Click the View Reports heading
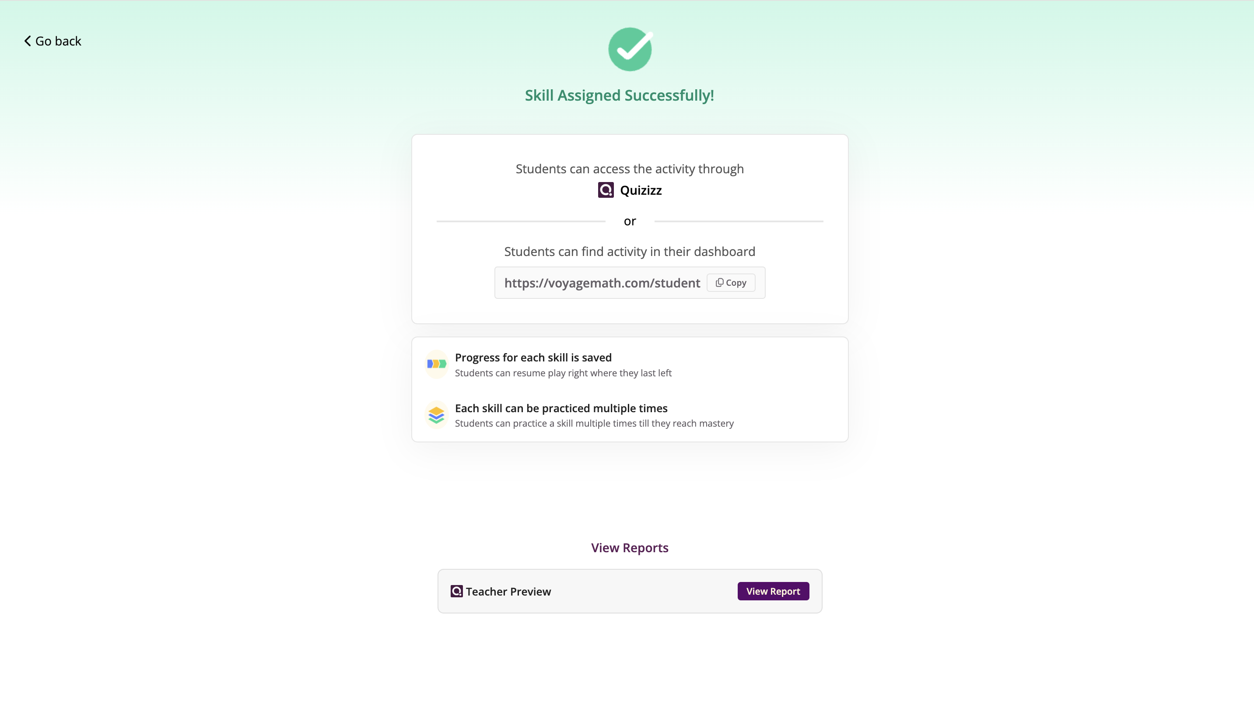Screen dimensions: 1254x701 pos(630,548)
